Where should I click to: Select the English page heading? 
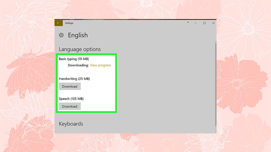(x=78, y=35)
